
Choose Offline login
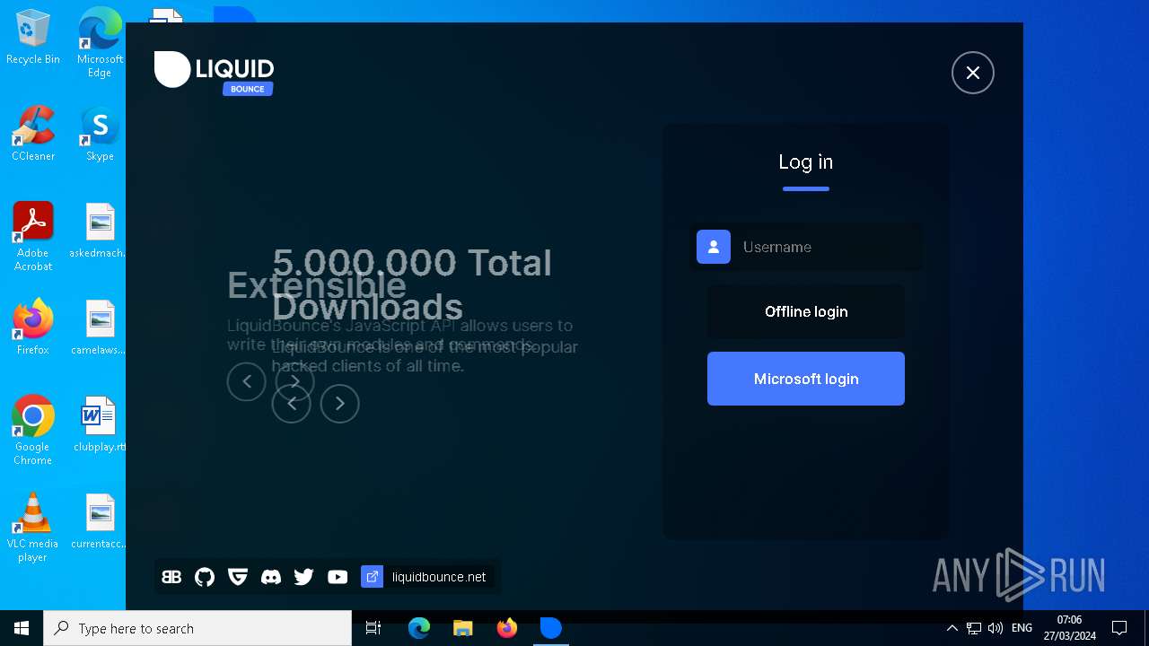point(806,311)
